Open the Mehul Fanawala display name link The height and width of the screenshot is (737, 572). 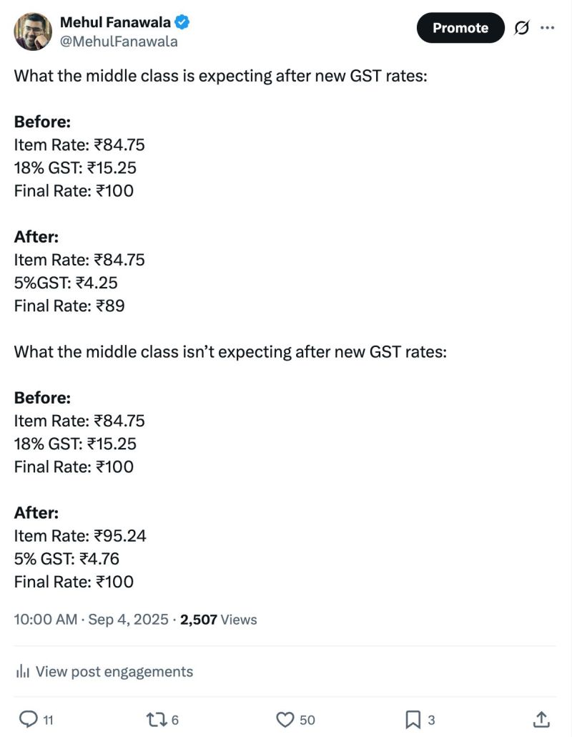pos(115,22)
